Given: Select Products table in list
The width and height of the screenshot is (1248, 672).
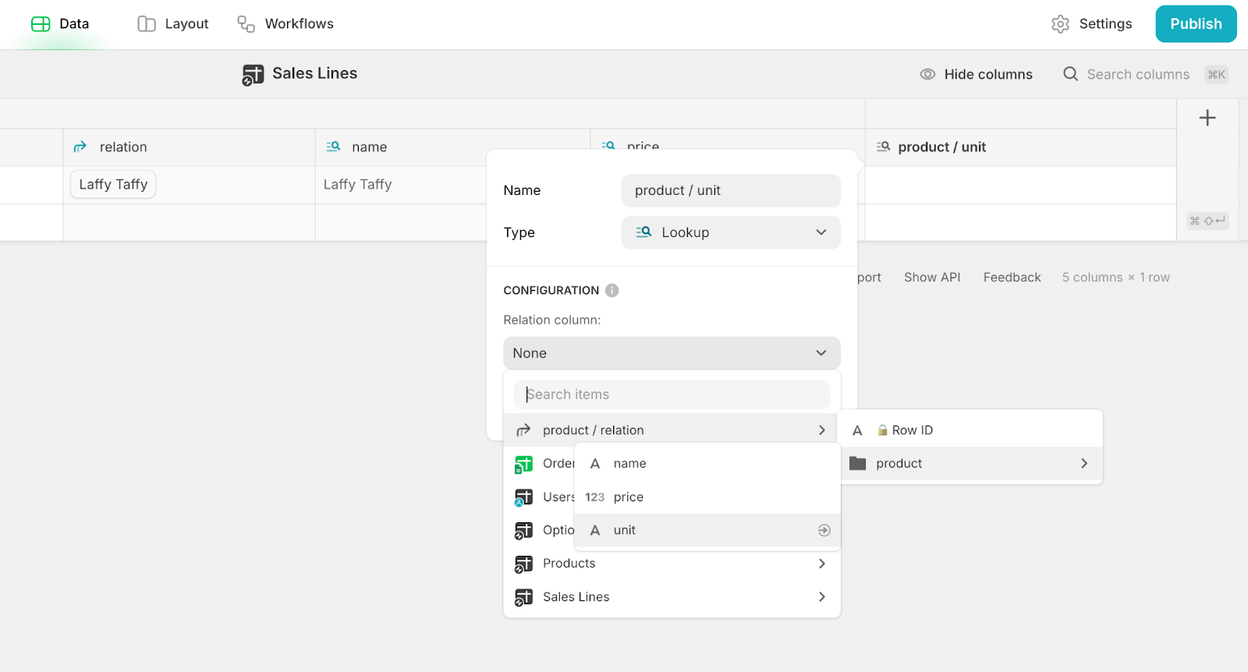Looking at the screenshot, I should click(x=672, y=564).
